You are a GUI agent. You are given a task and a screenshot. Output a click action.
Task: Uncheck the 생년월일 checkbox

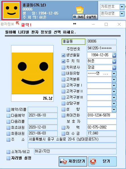tap(64, 55)
